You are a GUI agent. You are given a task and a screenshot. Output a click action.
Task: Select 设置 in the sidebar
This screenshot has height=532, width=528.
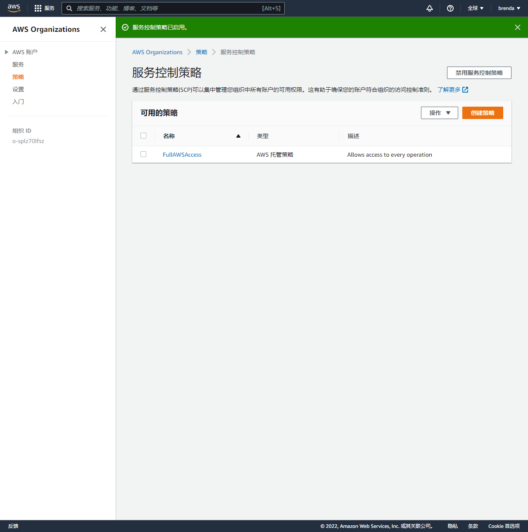18,89
